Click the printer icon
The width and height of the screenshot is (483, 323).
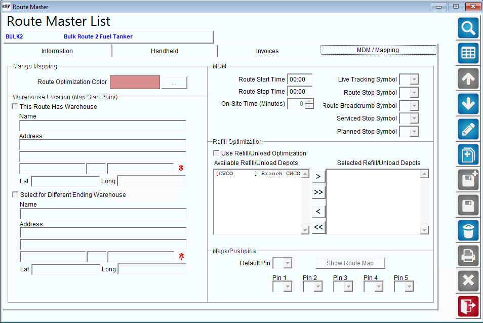pos(468,256)
